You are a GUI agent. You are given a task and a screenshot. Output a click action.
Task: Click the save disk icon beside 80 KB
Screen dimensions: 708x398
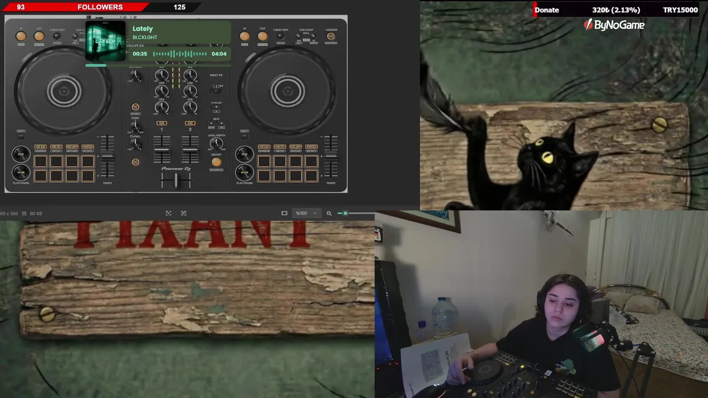point(24,213)
